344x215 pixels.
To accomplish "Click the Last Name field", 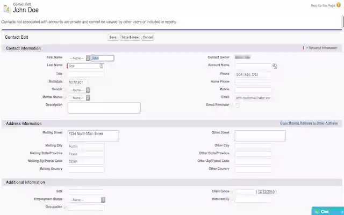I will point(85,66).
